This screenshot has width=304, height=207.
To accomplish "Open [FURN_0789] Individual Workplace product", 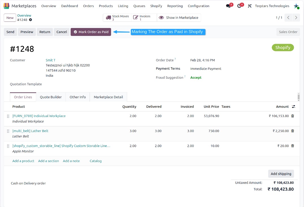I will pos(39,116).
